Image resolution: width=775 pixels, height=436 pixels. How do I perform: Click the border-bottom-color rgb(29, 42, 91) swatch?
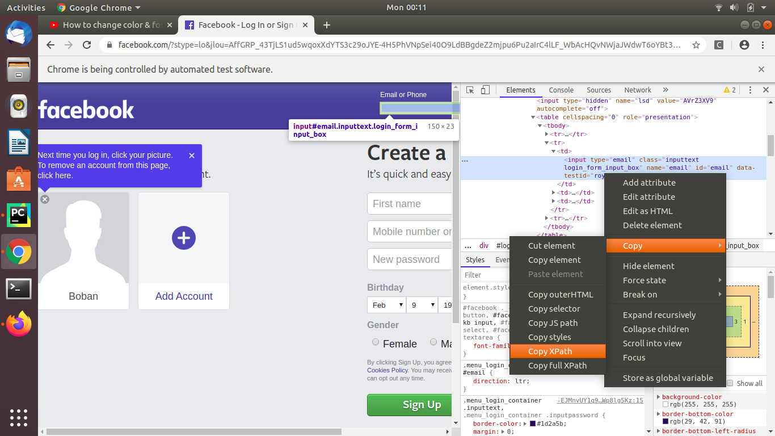(x=666, y=422)
